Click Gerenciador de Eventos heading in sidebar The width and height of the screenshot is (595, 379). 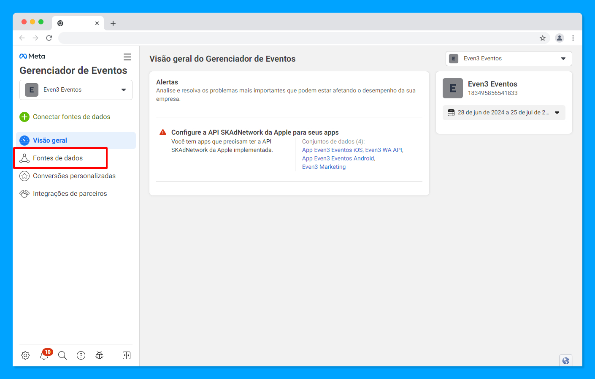pyautogui.click(x=73, y=70)
